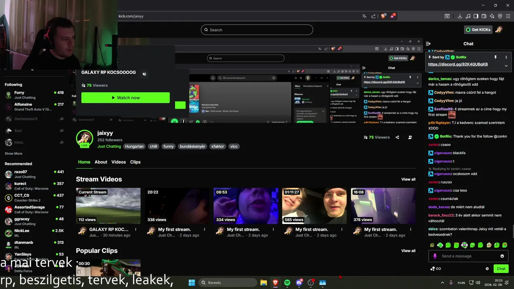
Task: Open the Brave Rewards triangle icon
Action: click(x=393, y=16)
